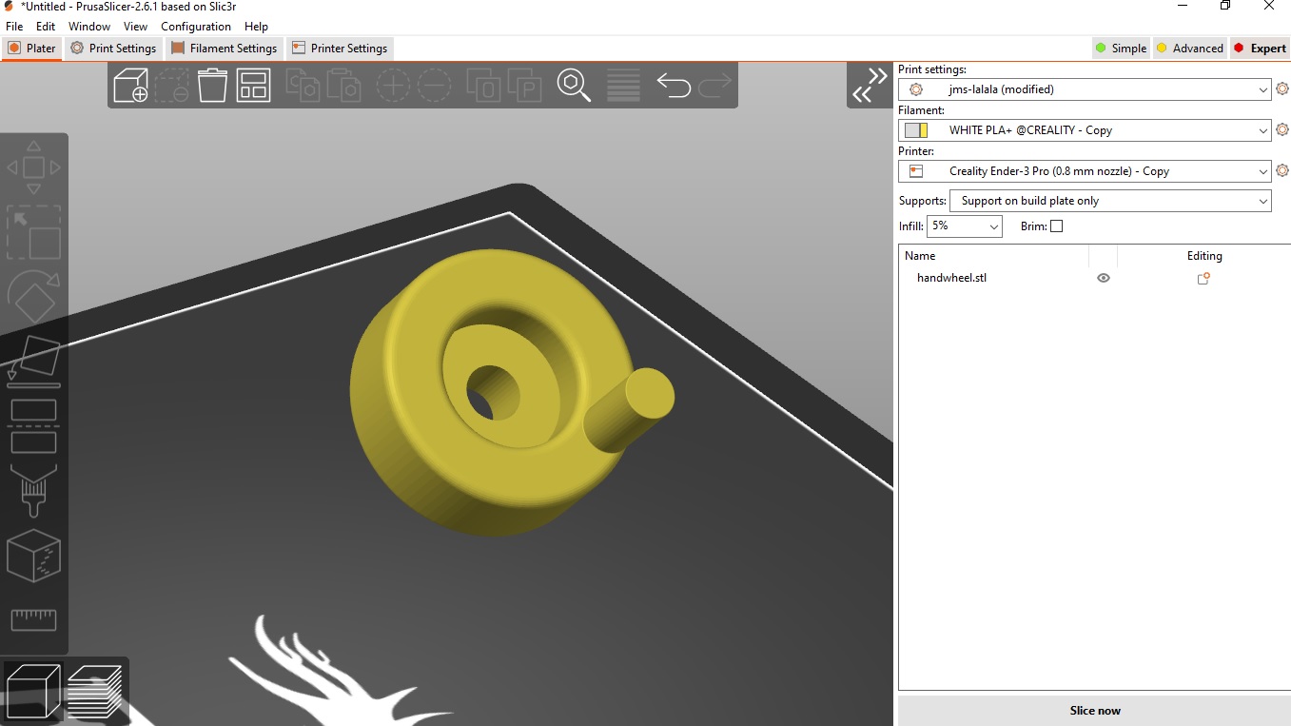This screenshot has height=726, width=1291.
Task: Open the Printer profile gear settings
Action: [x=1281, y=170]
